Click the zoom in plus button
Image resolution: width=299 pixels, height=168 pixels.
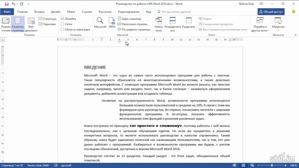(x=285, y=166)
